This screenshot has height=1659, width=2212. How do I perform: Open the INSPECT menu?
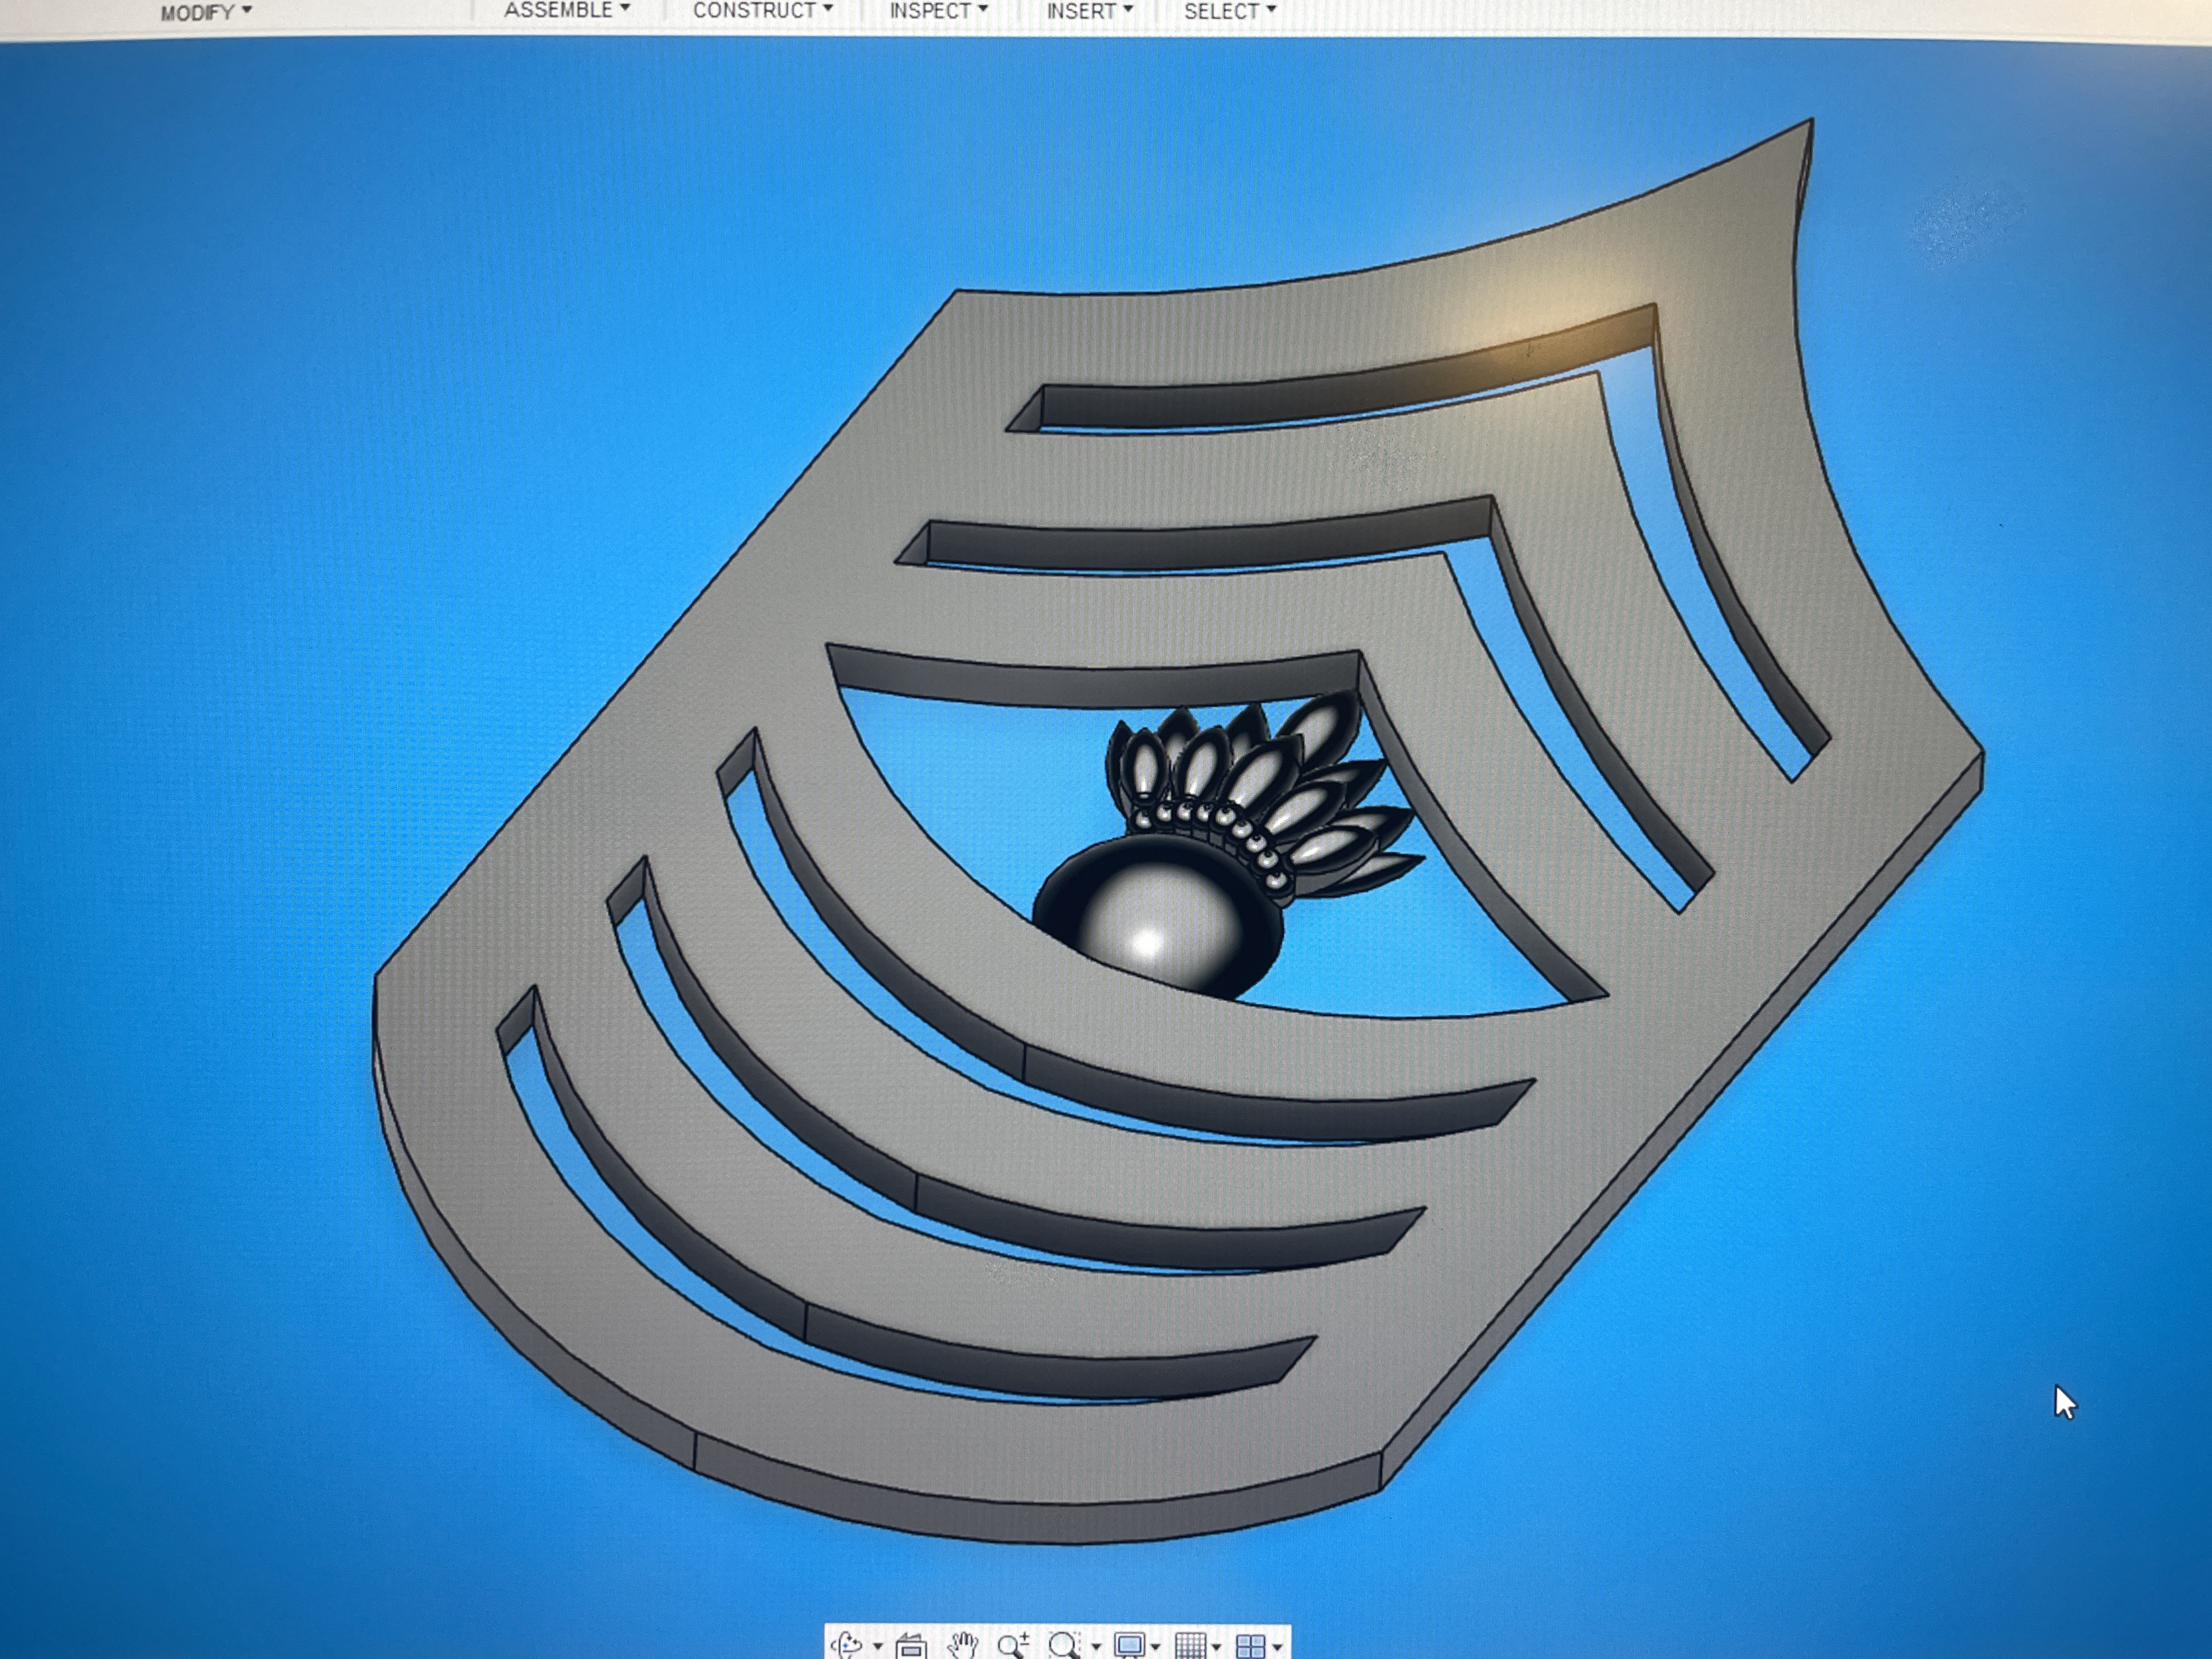click(x=938, y=11)
